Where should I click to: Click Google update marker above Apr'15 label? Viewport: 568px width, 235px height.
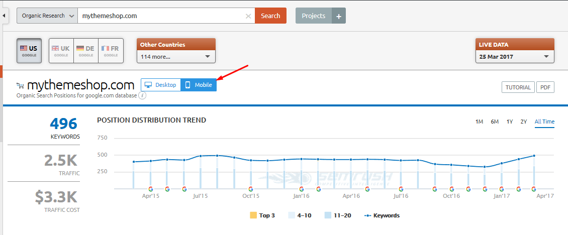tap(151, 189)
